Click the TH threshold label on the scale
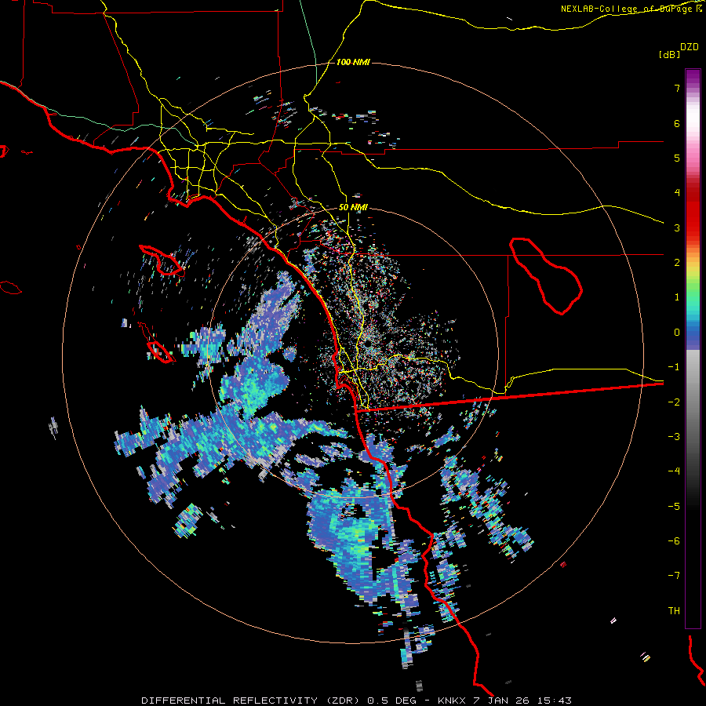706x706 pixels. point(674,610)
